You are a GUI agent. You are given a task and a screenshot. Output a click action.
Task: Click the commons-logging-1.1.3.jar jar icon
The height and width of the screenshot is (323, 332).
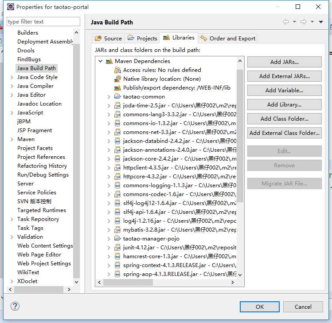click(117, 185)
